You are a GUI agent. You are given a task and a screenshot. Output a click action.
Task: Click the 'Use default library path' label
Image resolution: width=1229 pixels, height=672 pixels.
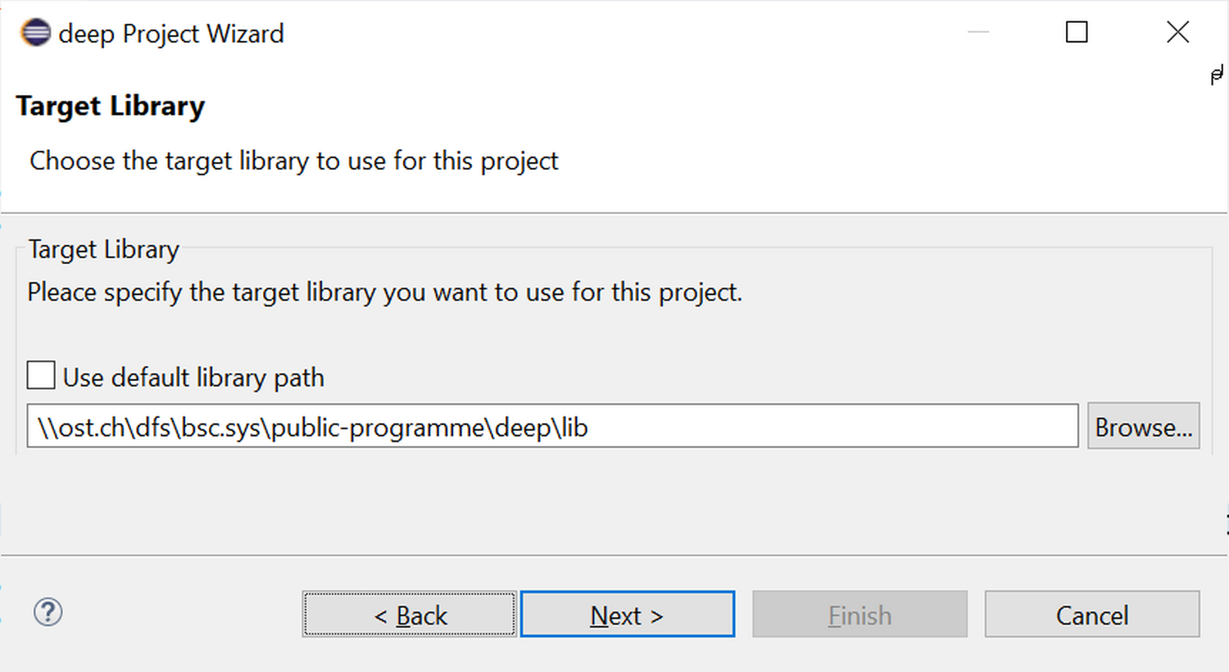[x=193, y=378]
